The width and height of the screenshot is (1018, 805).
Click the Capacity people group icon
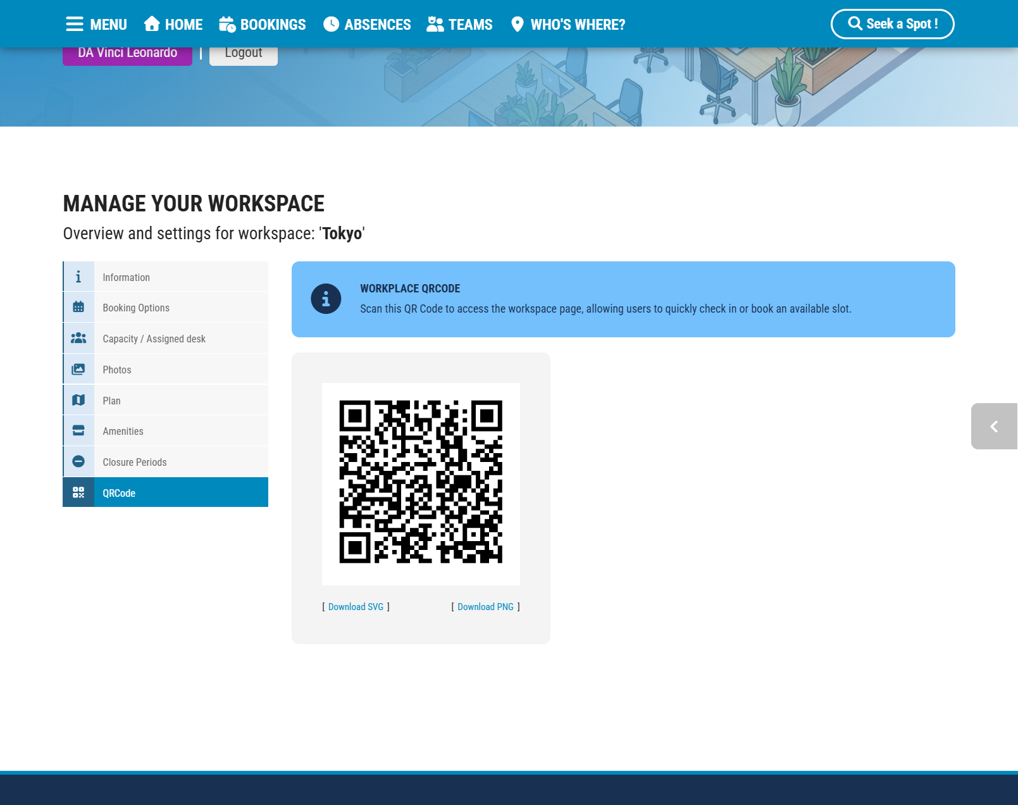click(78, 339)
